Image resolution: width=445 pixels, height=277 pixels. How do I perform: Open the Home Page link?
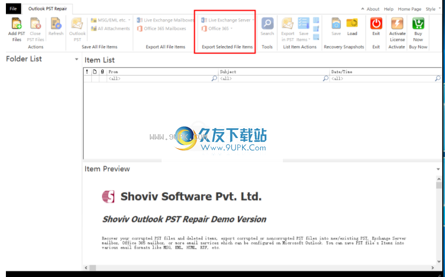pyautogui.click(x=410, y=9)
